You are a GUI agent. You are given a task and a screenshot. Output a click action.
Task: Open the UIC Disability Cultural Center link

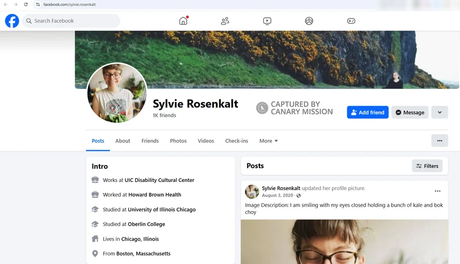point(159,180)
